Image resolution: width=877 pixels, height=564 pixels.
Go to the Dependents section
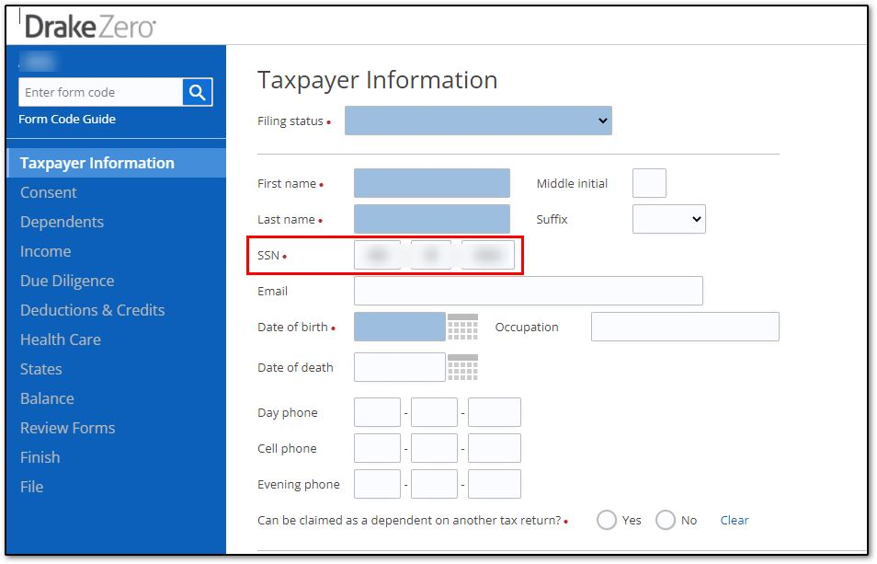[x=62, y=222]
